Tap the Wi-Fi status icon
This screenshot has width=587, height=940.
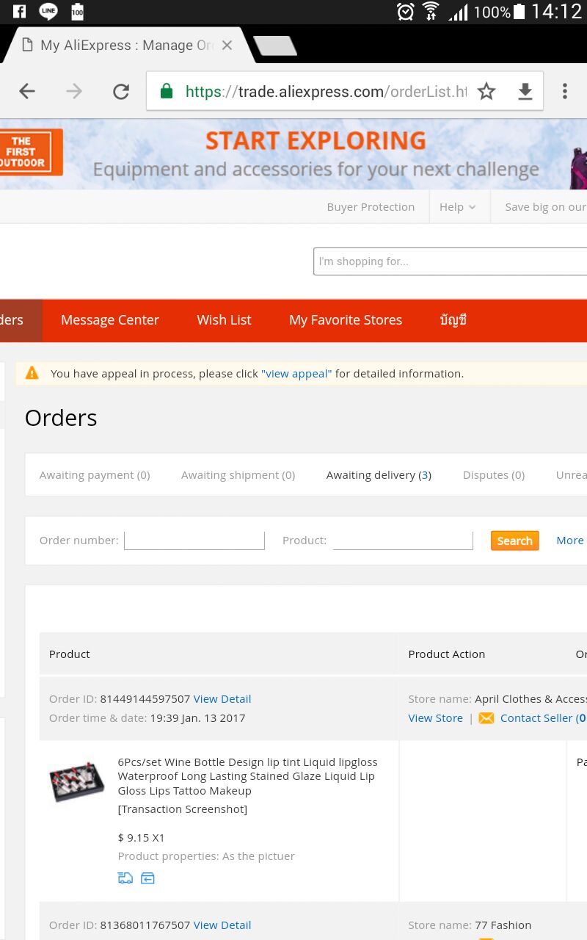(431, 11)
